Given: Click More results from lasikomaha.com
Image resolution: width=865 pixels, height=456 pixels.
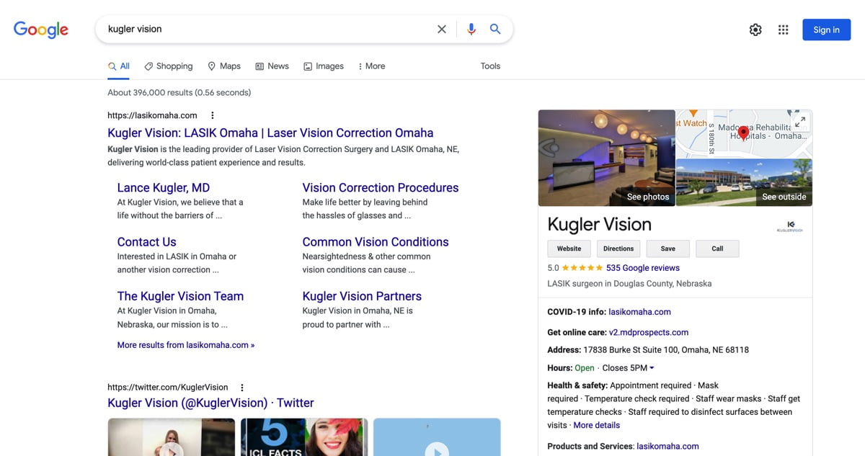Looking at the screenshot, I should (186, 345).
